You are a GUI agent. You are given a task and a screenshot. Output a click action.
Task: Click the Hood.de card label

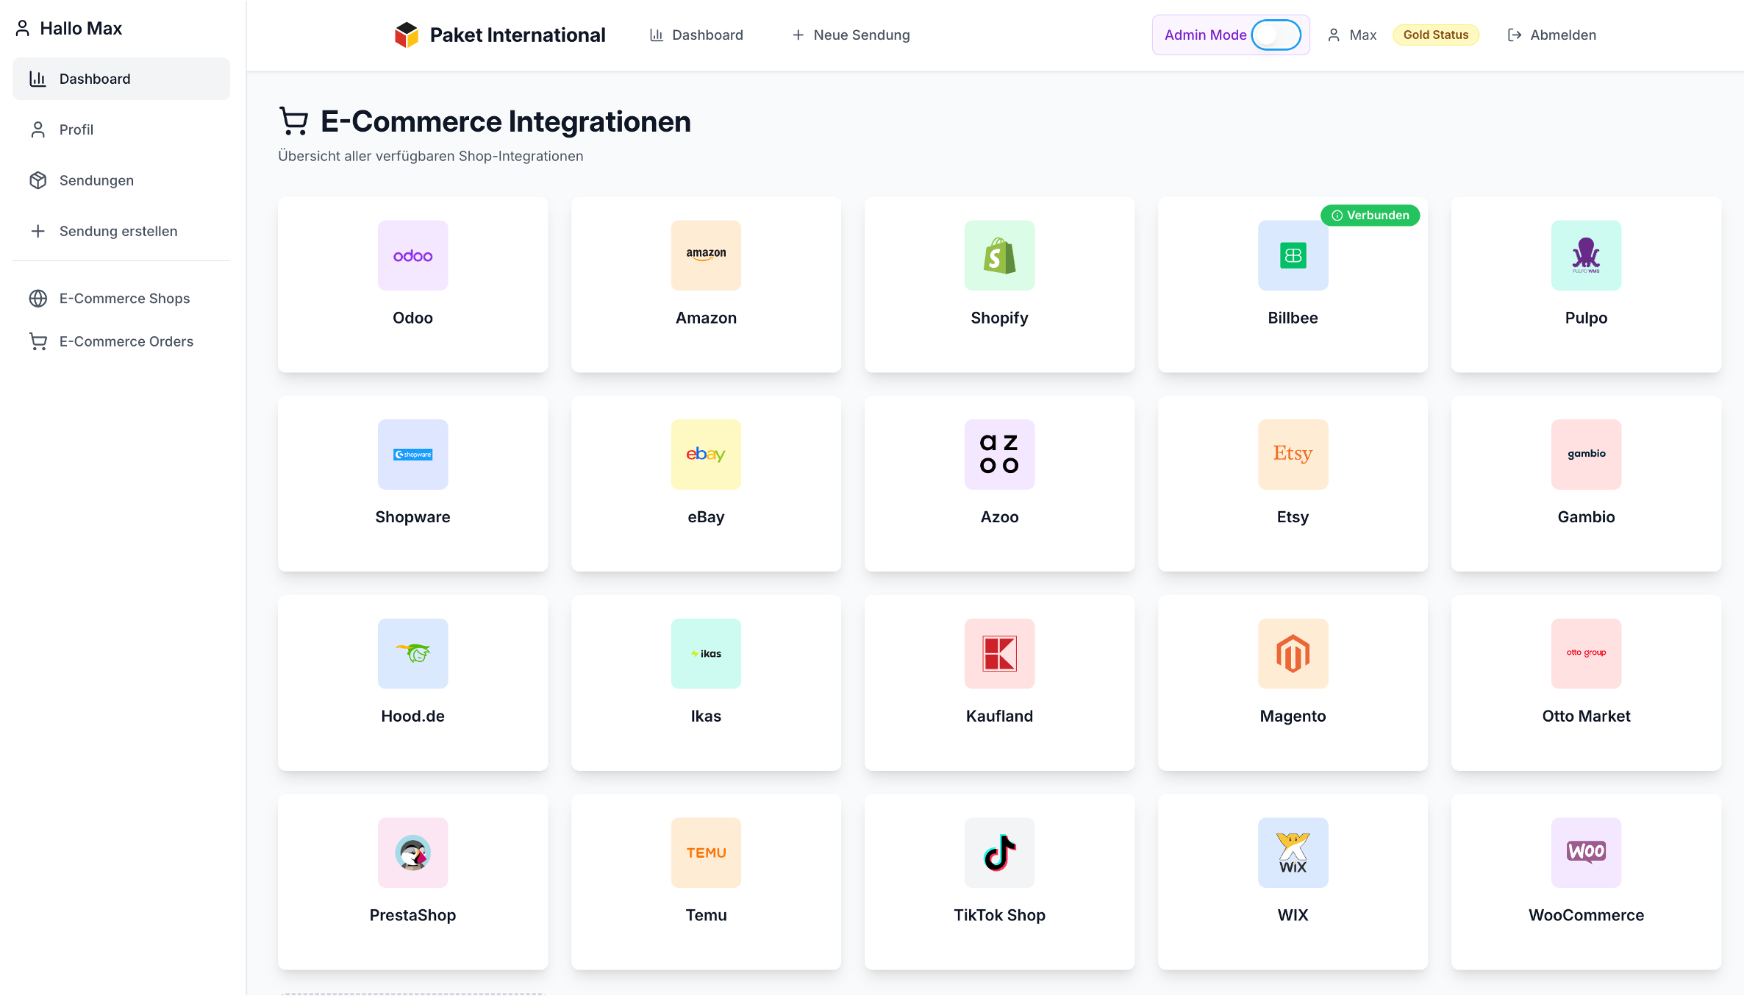click(x=412, y=716)
